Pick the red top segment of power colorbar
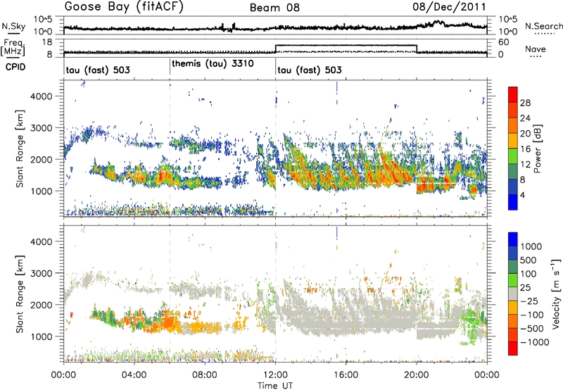This screenshot has width=563, height=390. click(513, 94)
